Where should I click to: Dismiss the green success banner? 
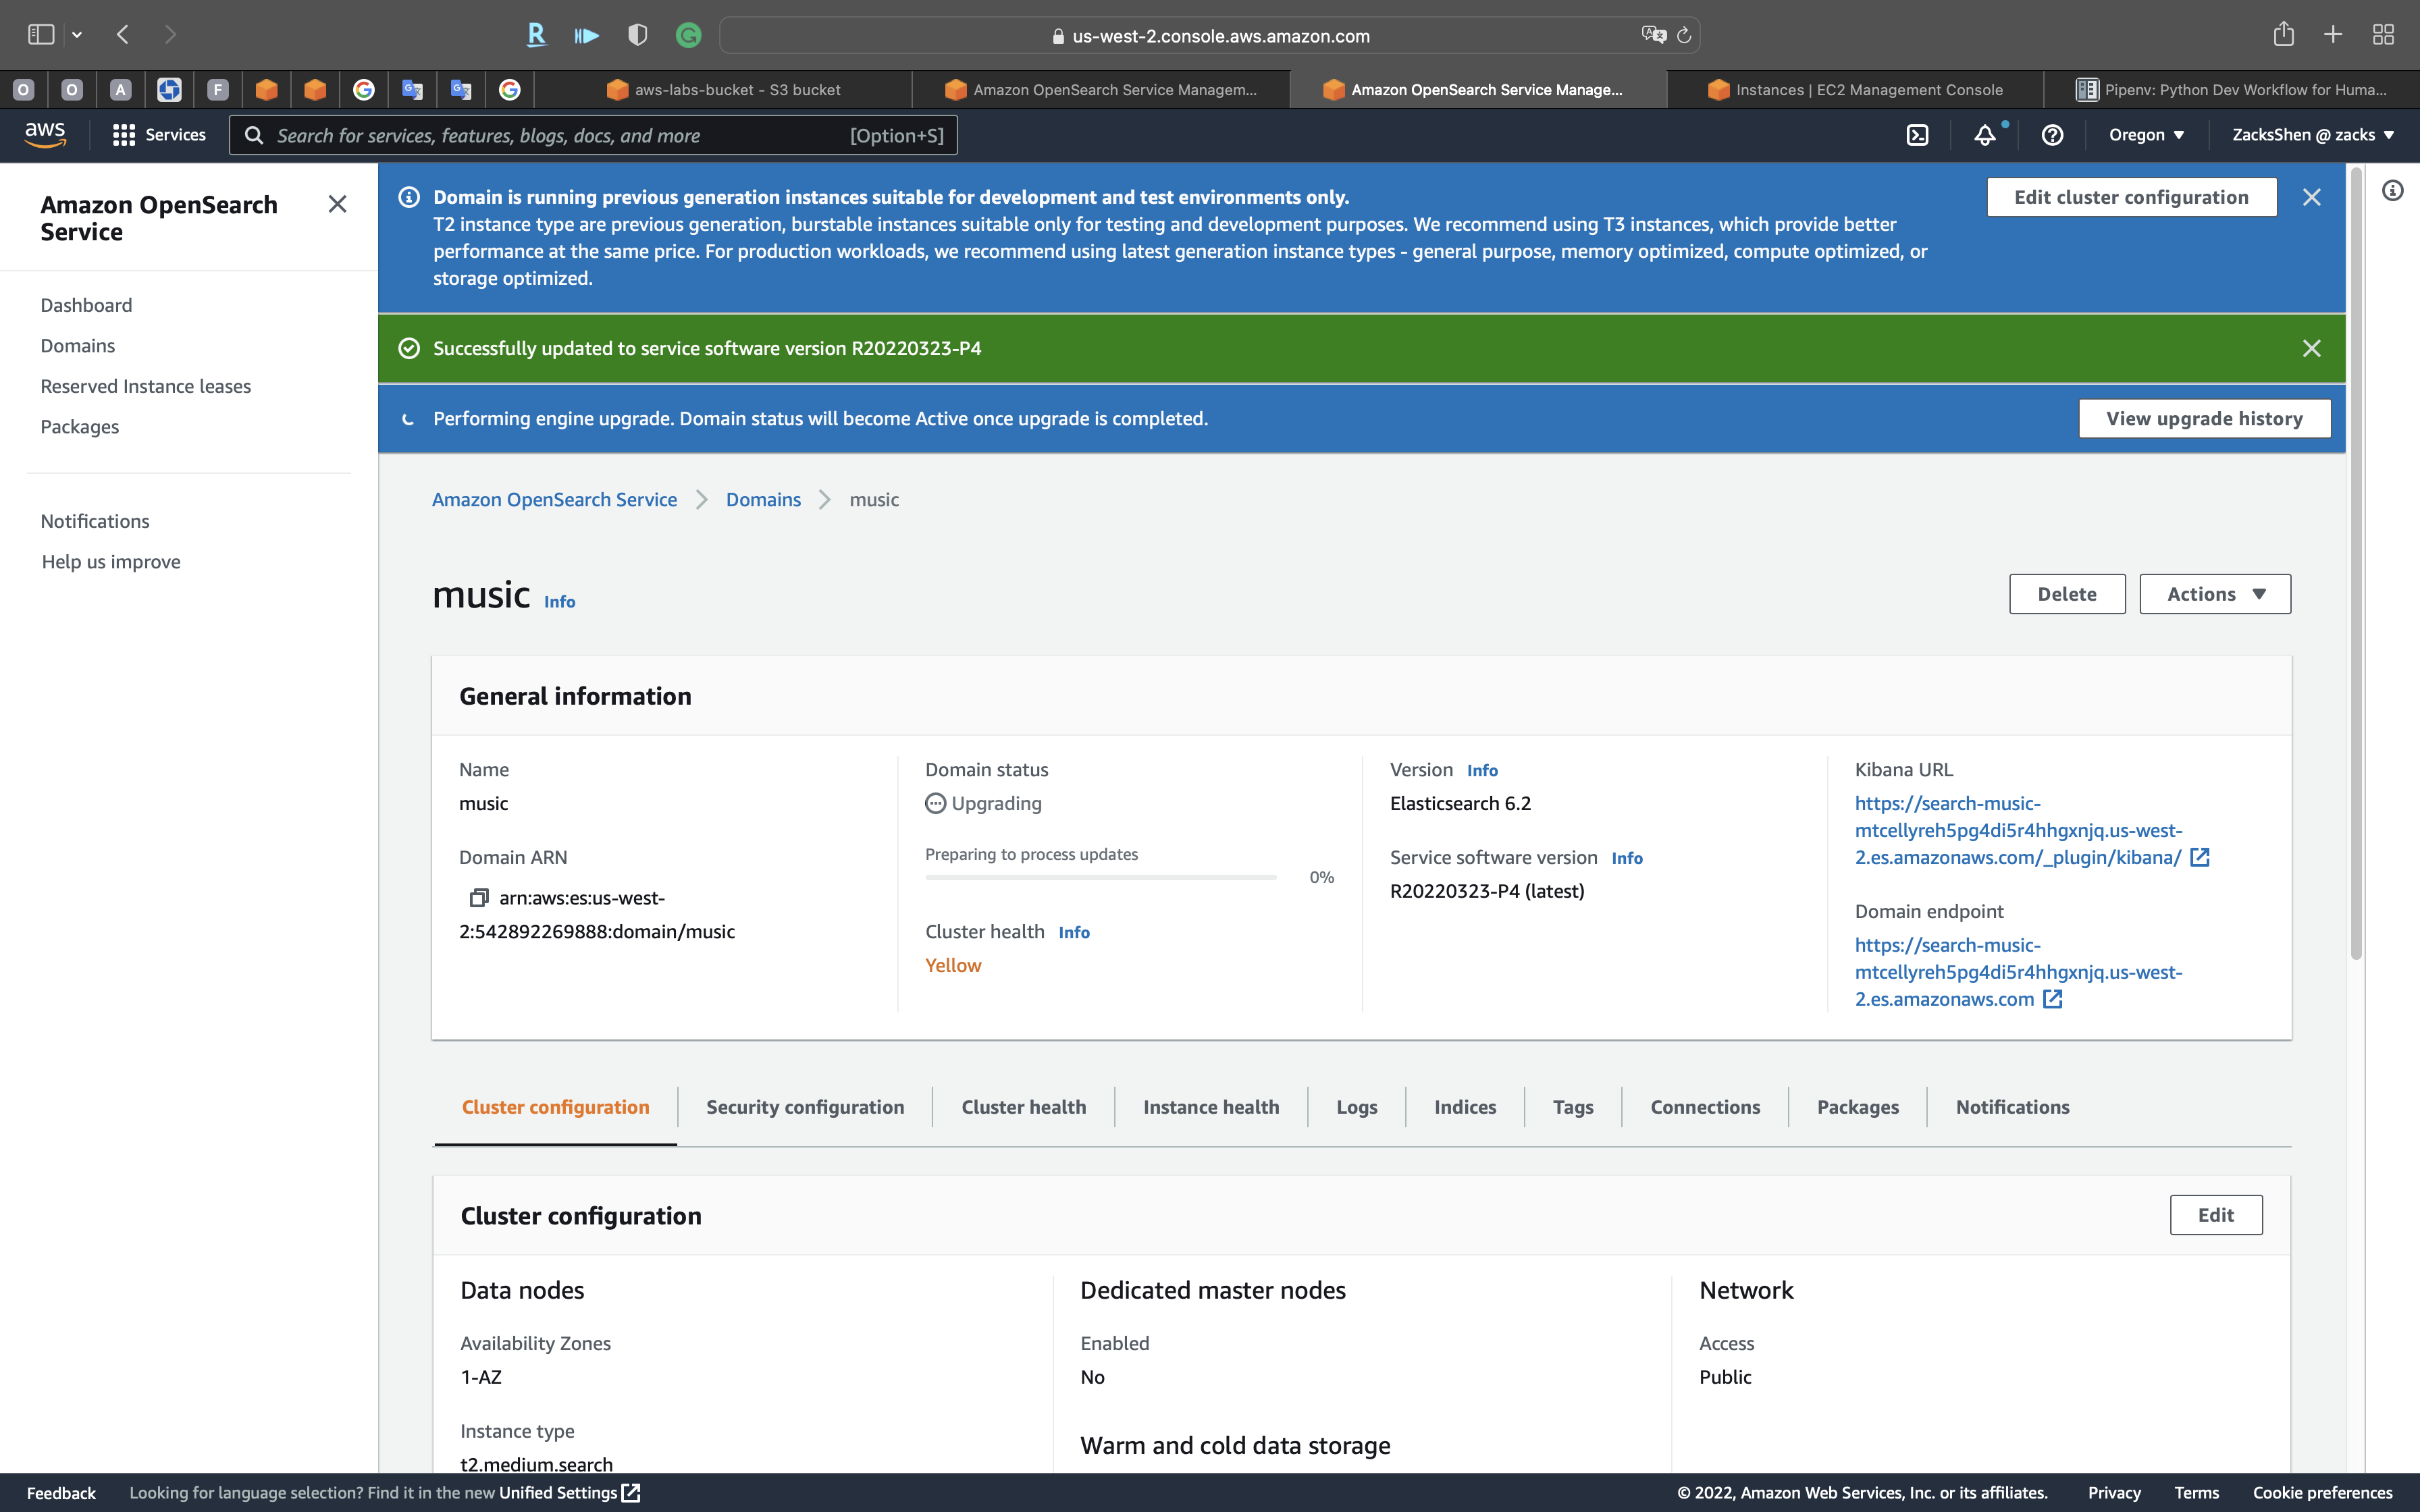[x=2311, y=348]
